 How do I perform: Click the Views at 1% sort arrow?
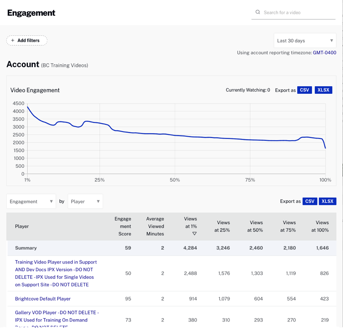[194, 234]
